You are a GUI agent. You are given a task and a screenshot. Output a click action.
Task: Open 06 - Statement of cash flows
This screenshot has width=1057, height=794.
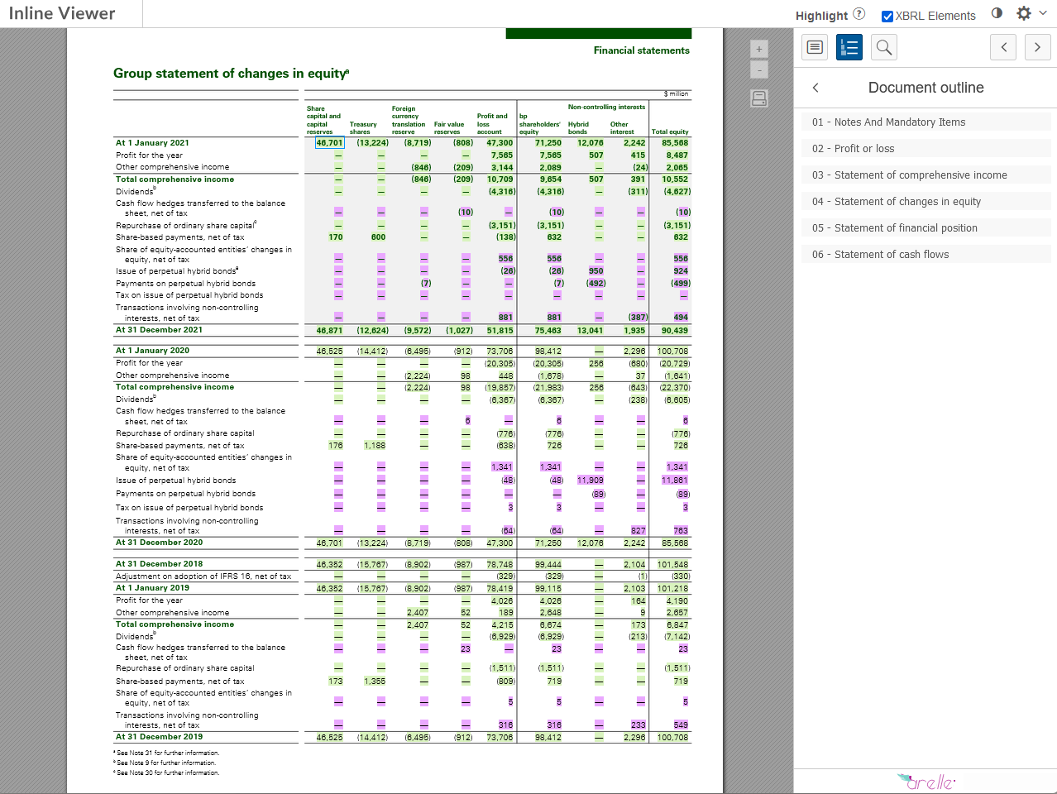pos(926,254)
